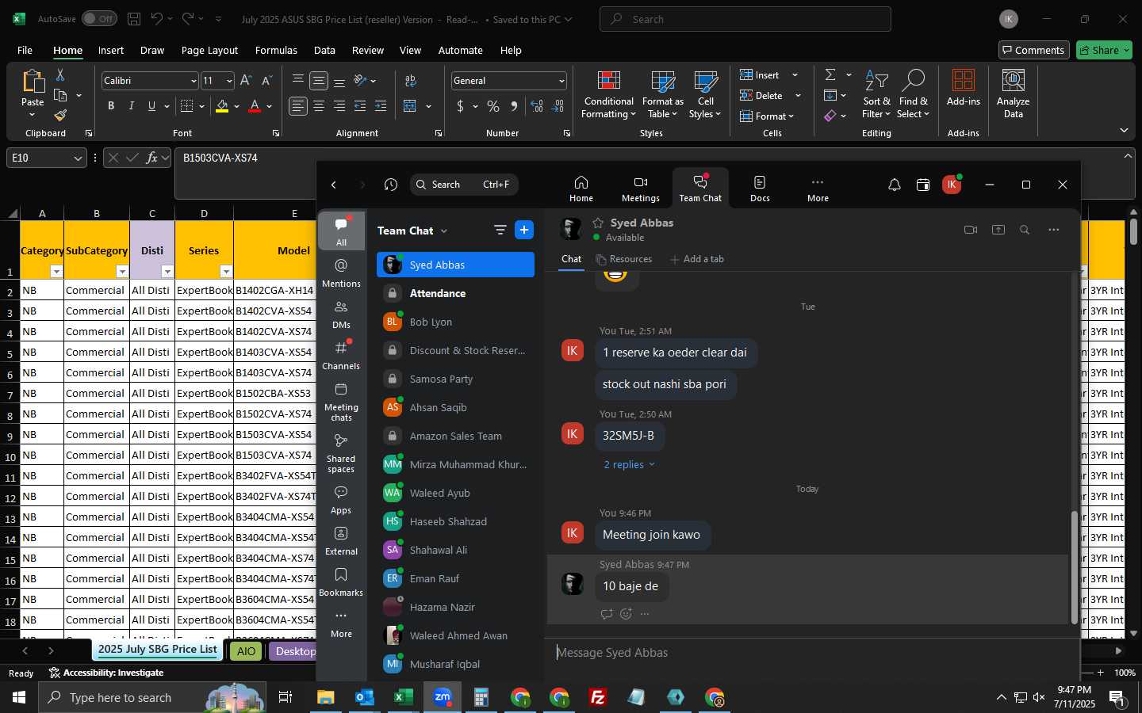The height and width of the screenshot is (713, 1142).
Task: Select the AIO worksheet tab
Action: pyautogui.click(x=246, y=651)
